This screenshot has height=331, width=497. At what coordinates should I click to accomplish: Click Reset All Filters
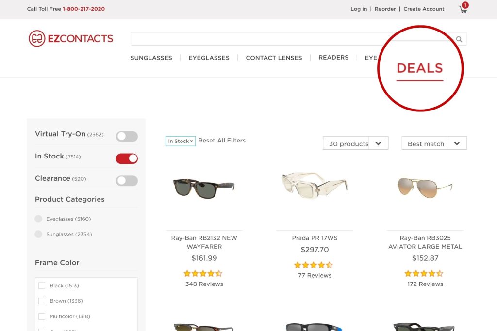[x=222, y=140]
